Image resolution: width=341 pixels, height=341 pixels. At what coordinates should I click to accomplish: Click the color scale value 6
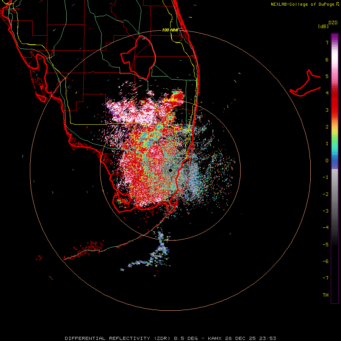(x=327, y=59)
